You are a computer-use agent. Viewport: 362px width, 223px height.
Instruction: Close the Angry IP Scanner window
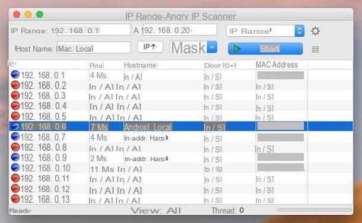pos(17,14)
